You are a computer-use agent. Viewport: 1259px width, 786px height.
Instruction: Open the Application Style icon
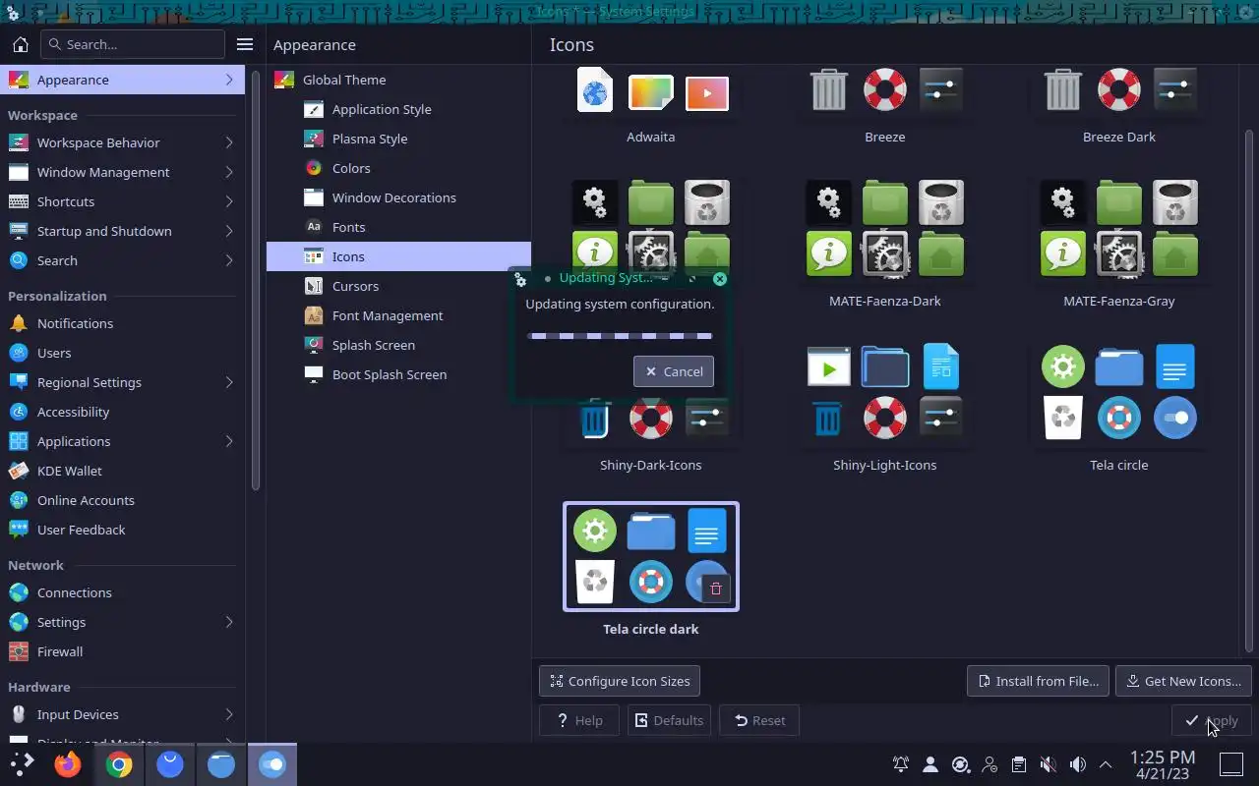point(314,109)
